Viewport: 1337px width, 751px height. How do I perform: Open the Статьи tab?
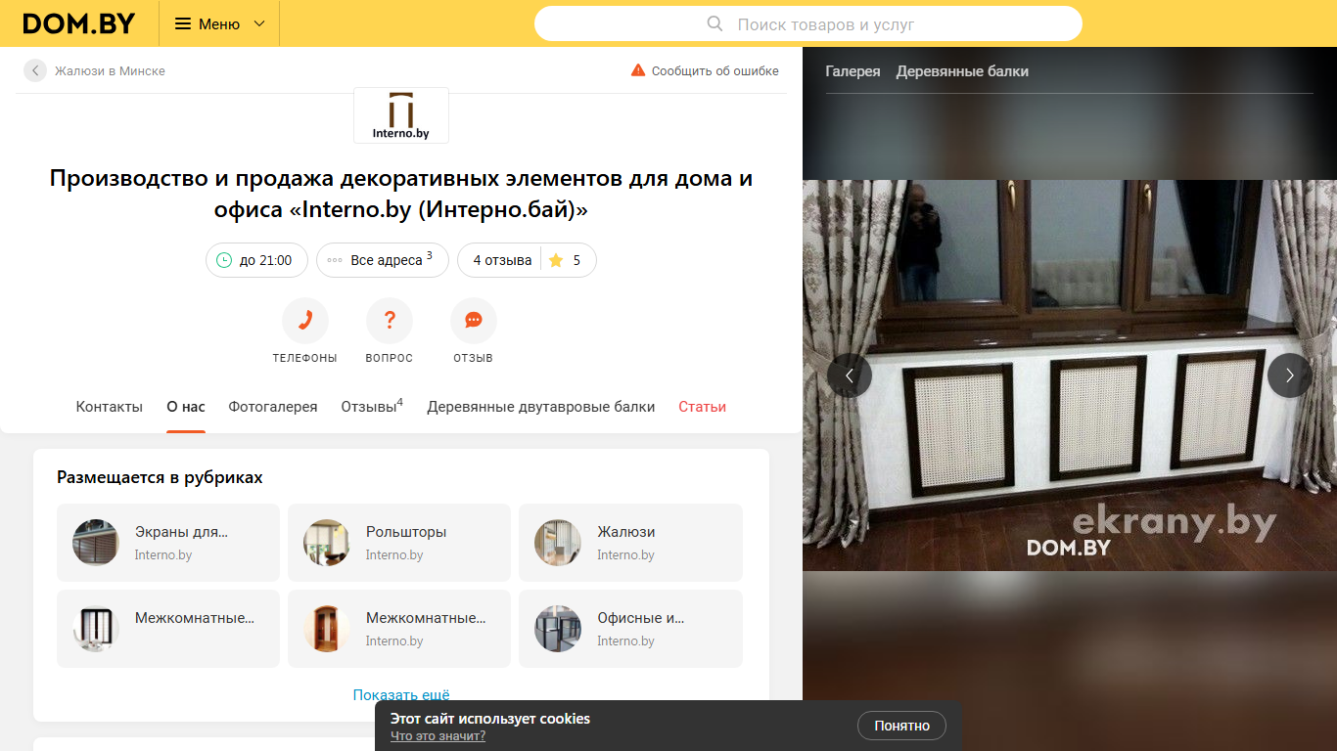tap(703, 407)
